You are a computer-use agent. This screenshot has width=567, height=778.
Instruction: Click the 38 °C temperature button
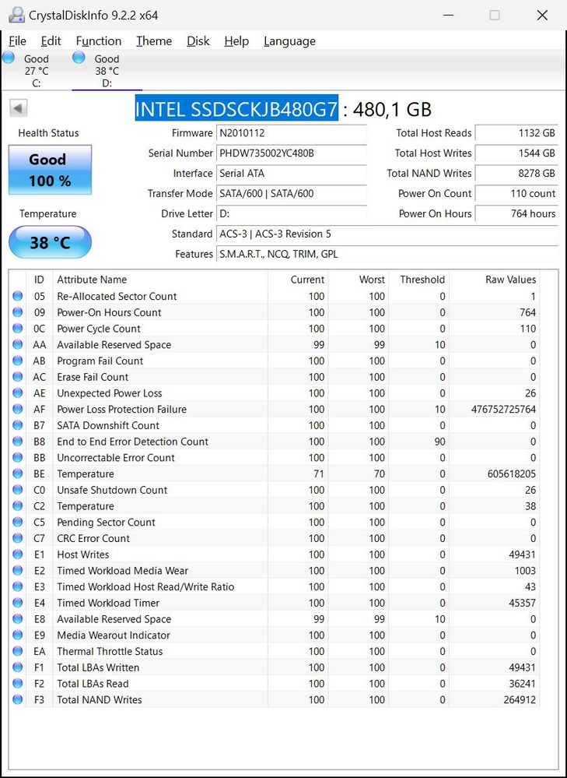[50, 243]
